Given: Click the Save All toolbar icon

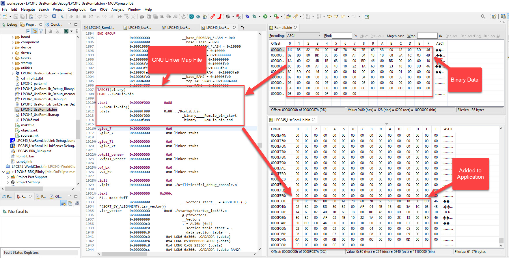Looking at the screenshot, I should pos(22,17).
